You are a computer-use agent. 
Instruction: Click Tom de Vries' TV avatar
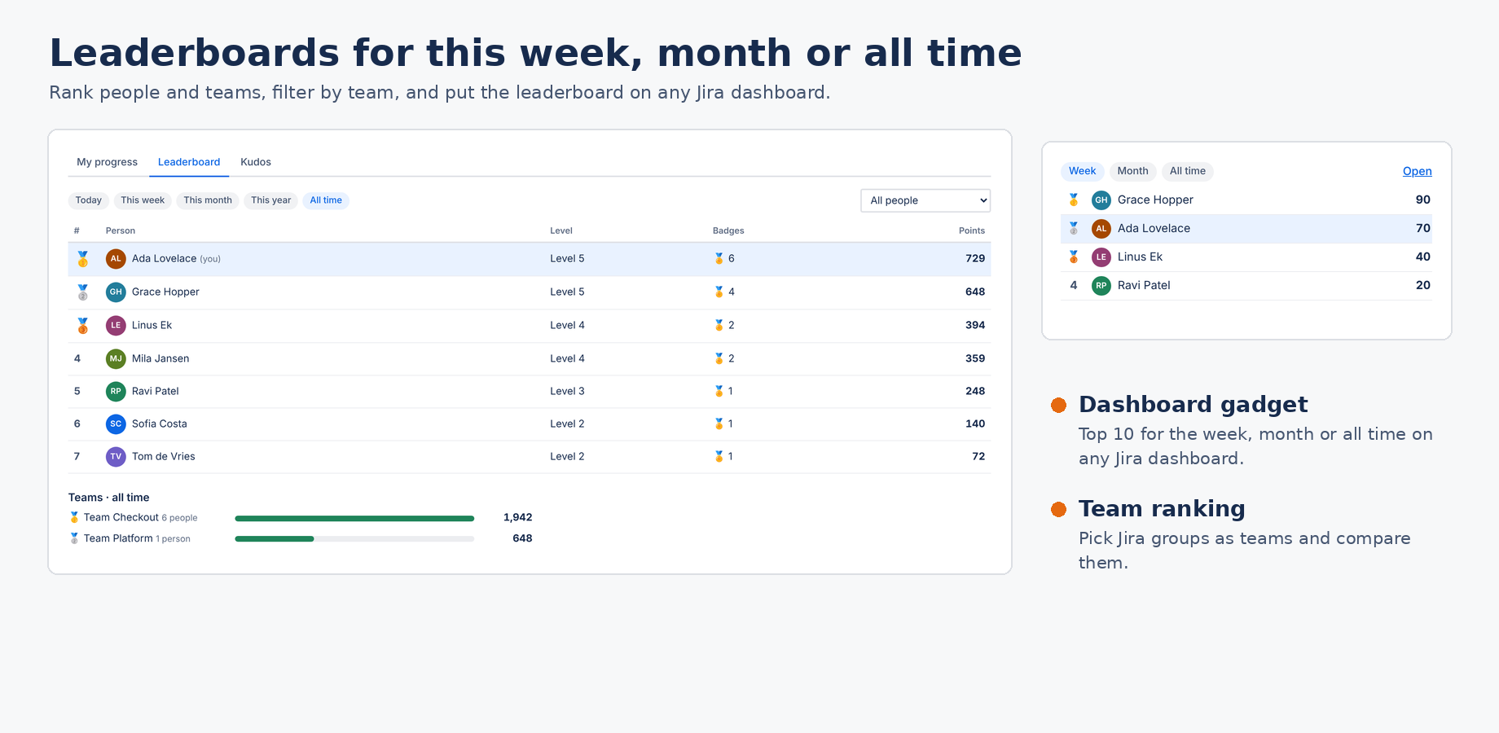pos(116,457)
